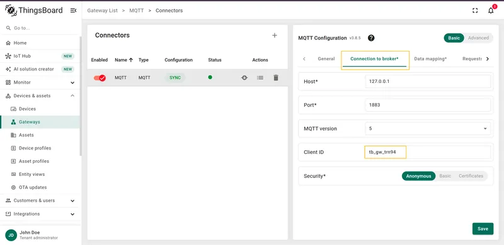Select Certificates security option
Viewport: 504px width, 245px height.
(x=471, y=176)
